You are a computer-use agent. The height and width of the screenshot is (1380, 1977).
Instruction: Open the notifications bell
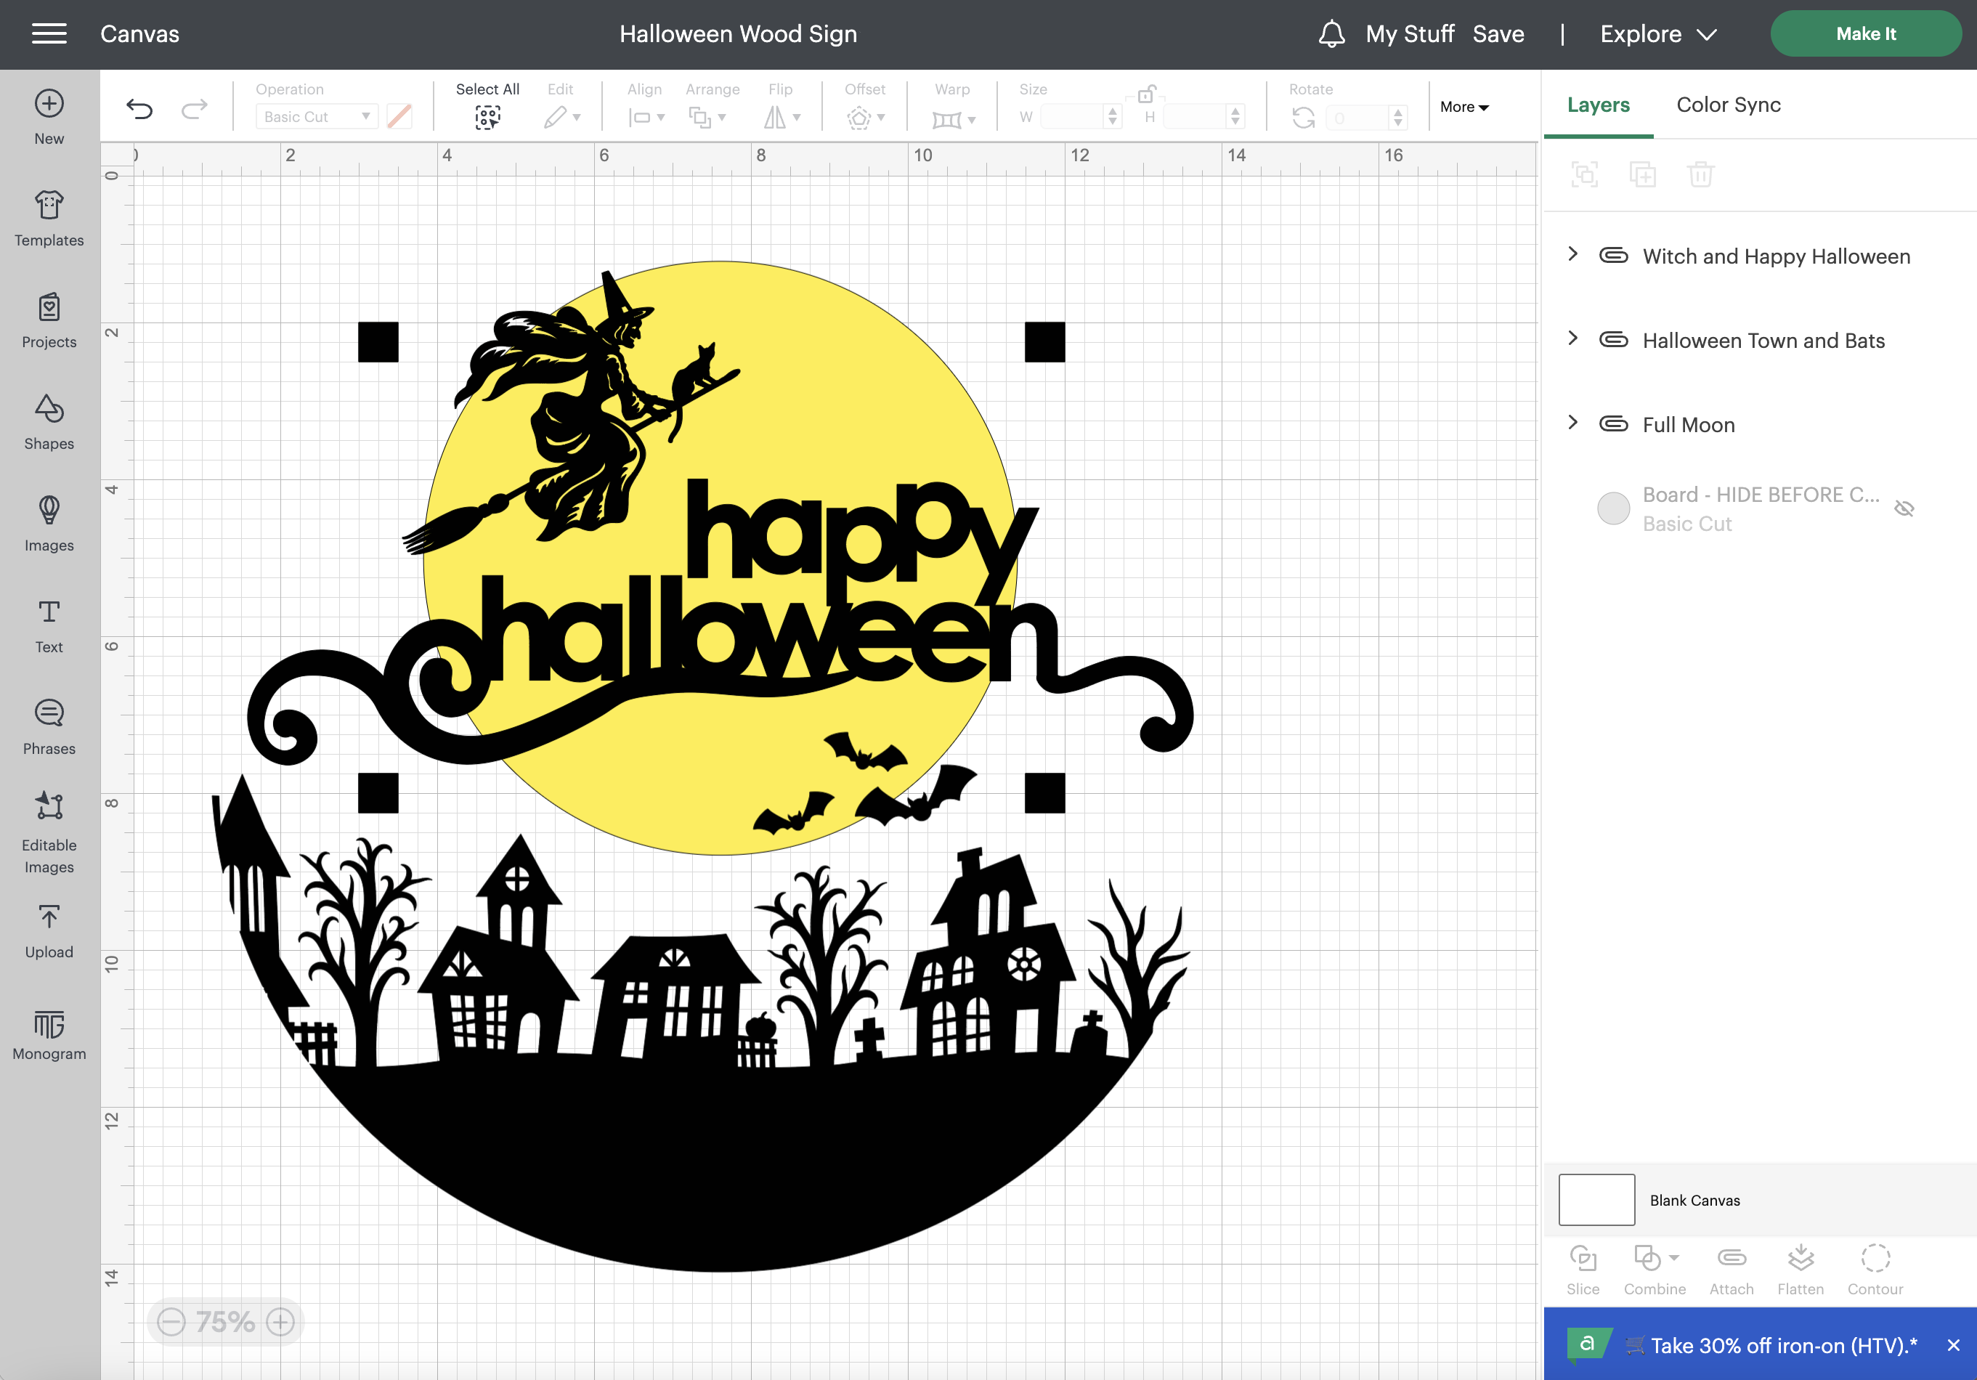[1331, 33]
